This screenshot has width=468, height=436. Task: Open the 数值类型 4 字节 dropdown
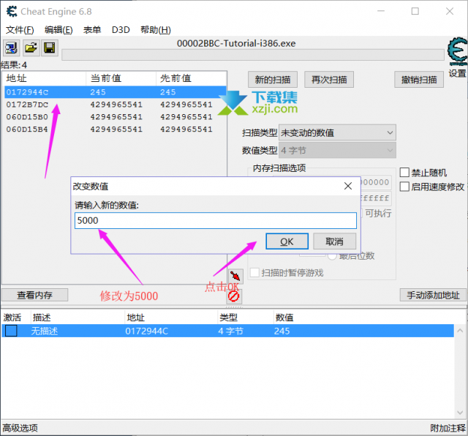click(x=337, y=150)
